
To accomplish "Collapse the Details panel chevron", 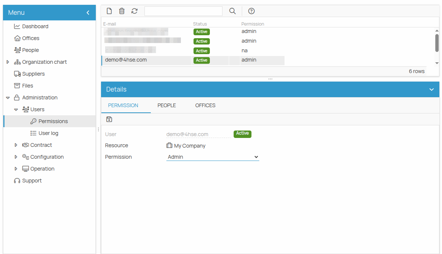I will click(x=431, y=89).
